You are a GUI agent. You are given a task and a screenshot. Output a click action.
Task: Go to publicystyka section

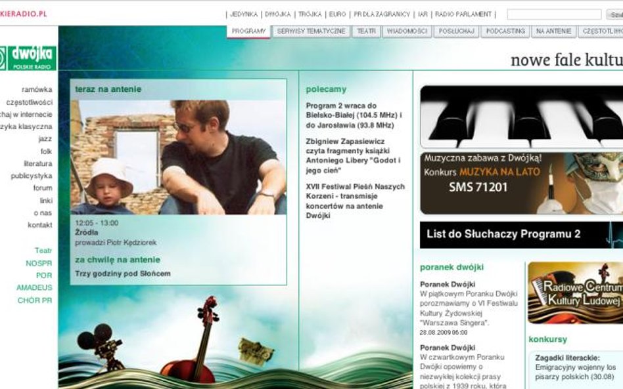(x=32, y=176)
